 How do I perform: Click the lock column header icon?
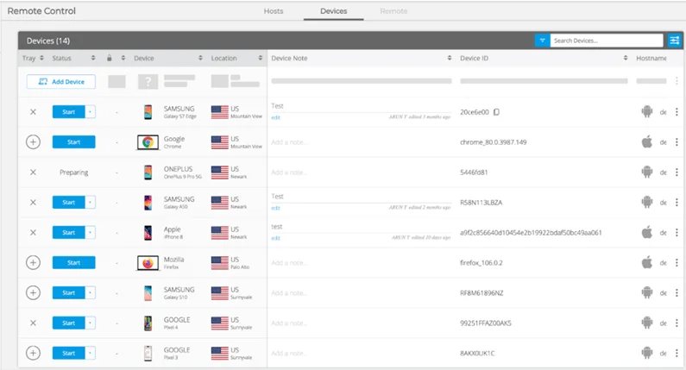pyautogui.click(x=110, y=58)
